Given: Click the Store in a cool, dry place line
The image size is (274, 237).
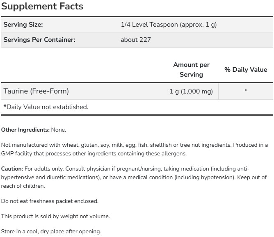Looking at the screenshot, I should [51, 232].
